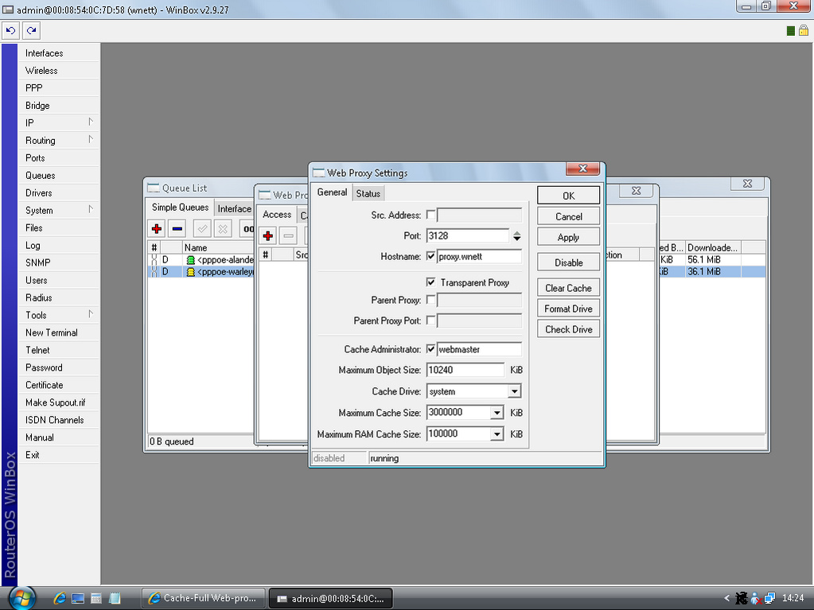The width and height of the screenshot is (814, 610).
Task: Click the Port input field
Action: click(x=468, y=236)
